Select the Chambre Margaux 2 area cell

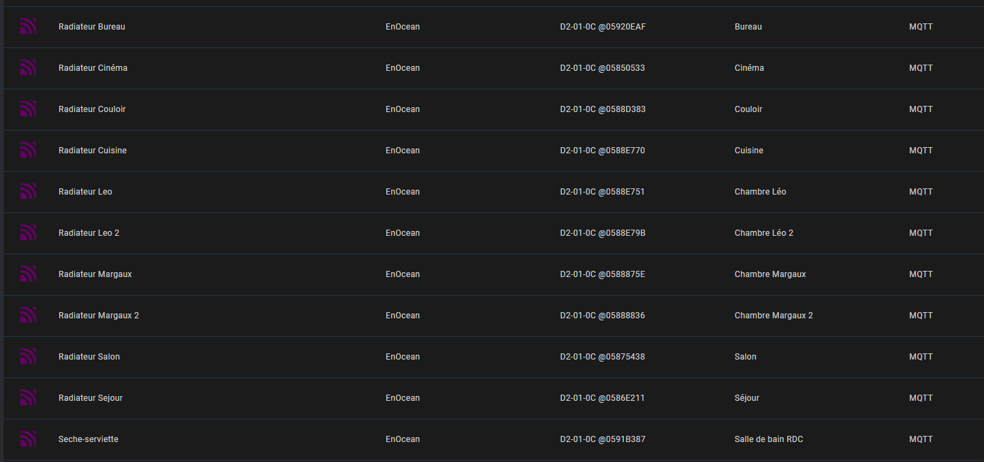[773, 316]
